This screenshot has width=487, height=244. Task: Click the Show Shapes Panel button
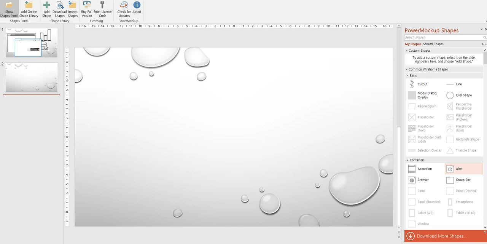[x=9, y=10]
